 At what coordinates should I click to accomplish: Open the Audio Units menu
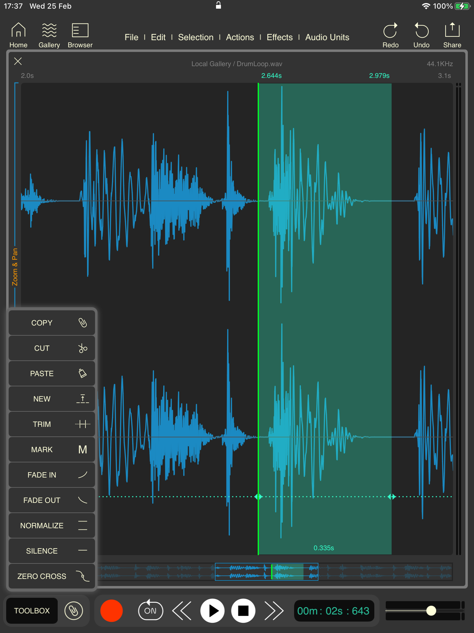(327, 37)
